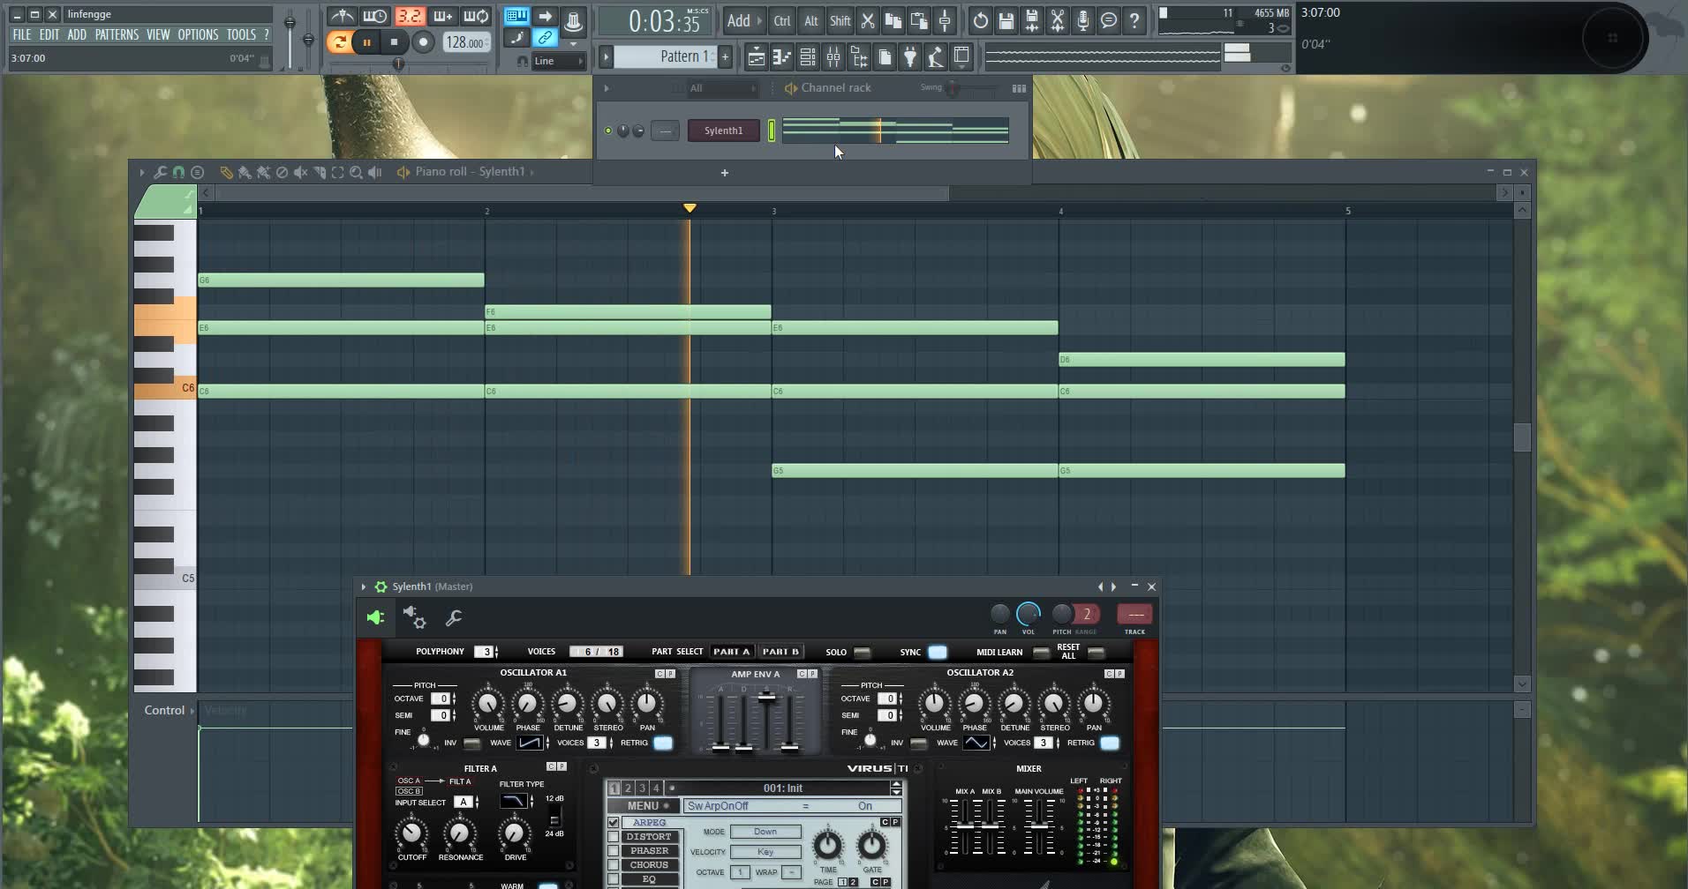Viewport: 1688px width, 889px height.
Task: Open the help question mark icon
Action: point(1134,20)
